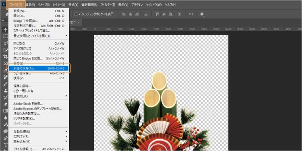Choose リンクを配置(K)... entry
This screenshot has height=151, width=302.
[39, 118]
